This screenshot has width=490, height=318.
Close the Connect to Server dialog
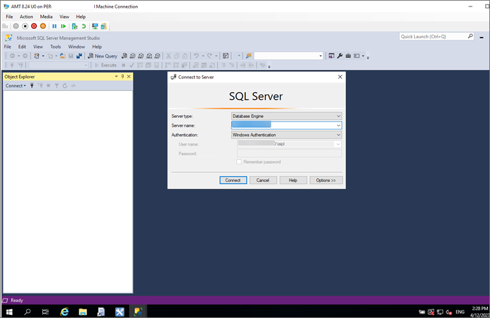340,77
